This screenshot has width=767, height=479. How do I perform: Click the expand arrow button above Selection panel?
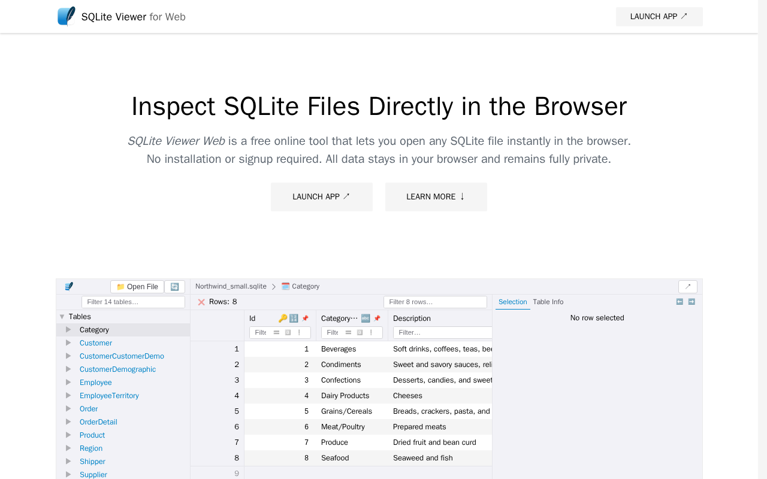coord(687,287)
